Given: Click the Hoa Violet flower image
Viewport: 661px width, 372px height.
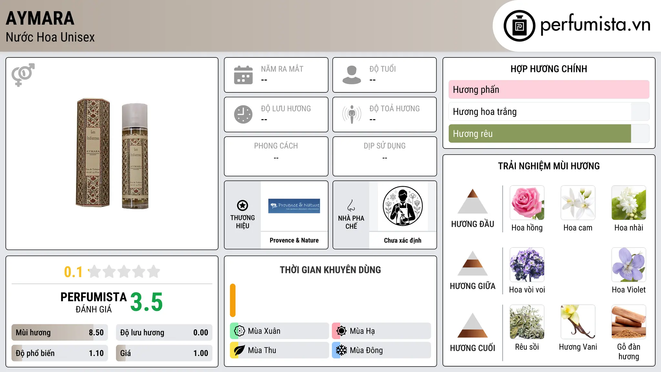Looking at the screenshot, I should coord(629,265).
